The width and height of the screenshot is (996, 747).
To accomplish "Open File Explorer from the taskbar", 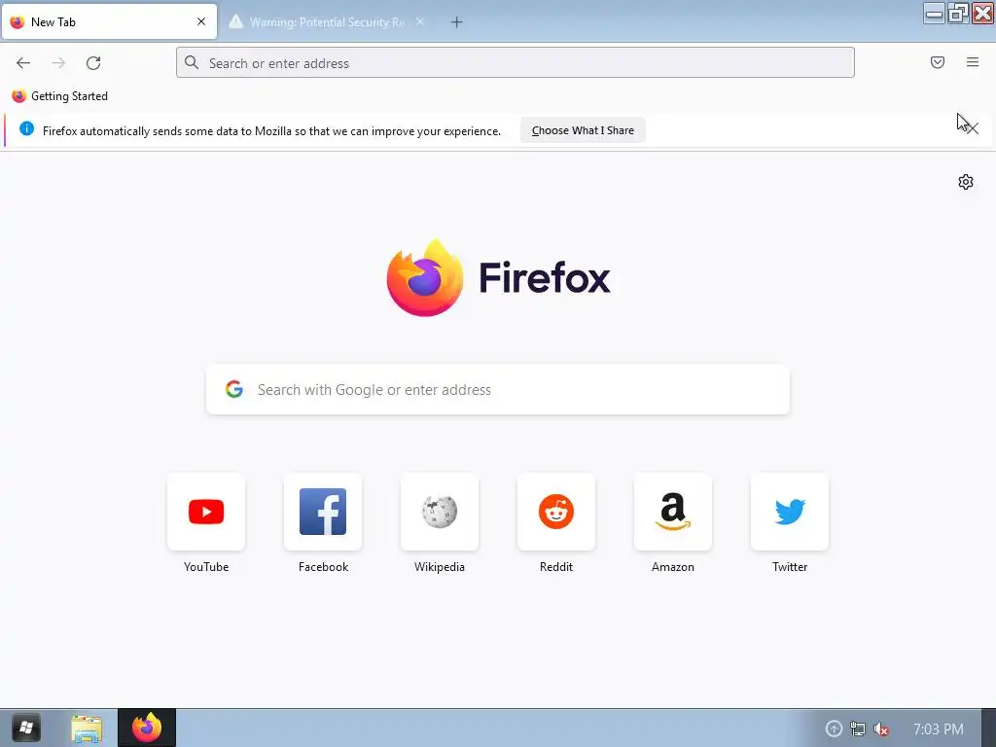I will [87, 729].
